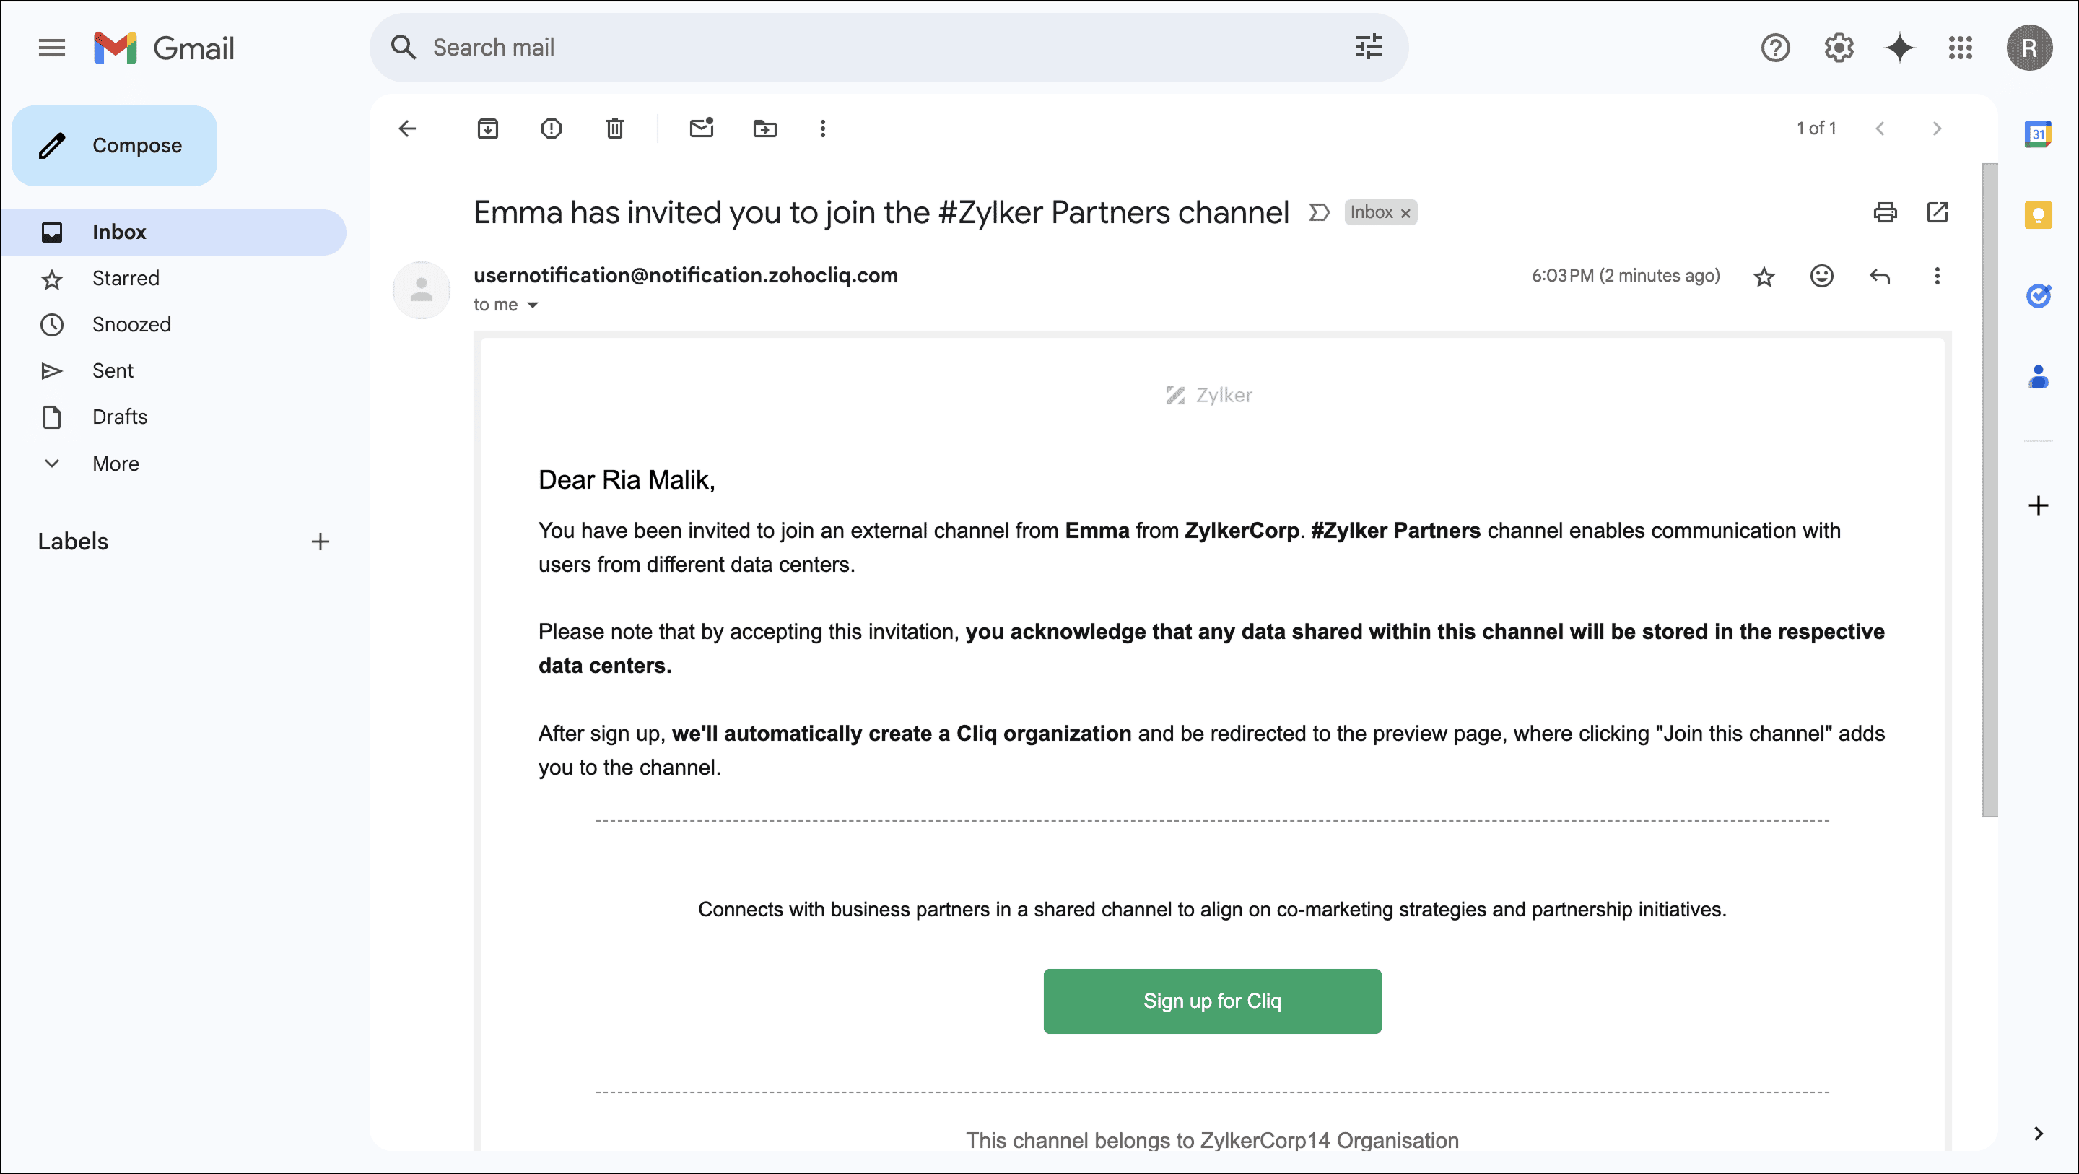Image resolution: width=2079 pixels, height=1174 pixels.
Task: Toggle the importance marker beside the subject
Action: [1319, 212]
